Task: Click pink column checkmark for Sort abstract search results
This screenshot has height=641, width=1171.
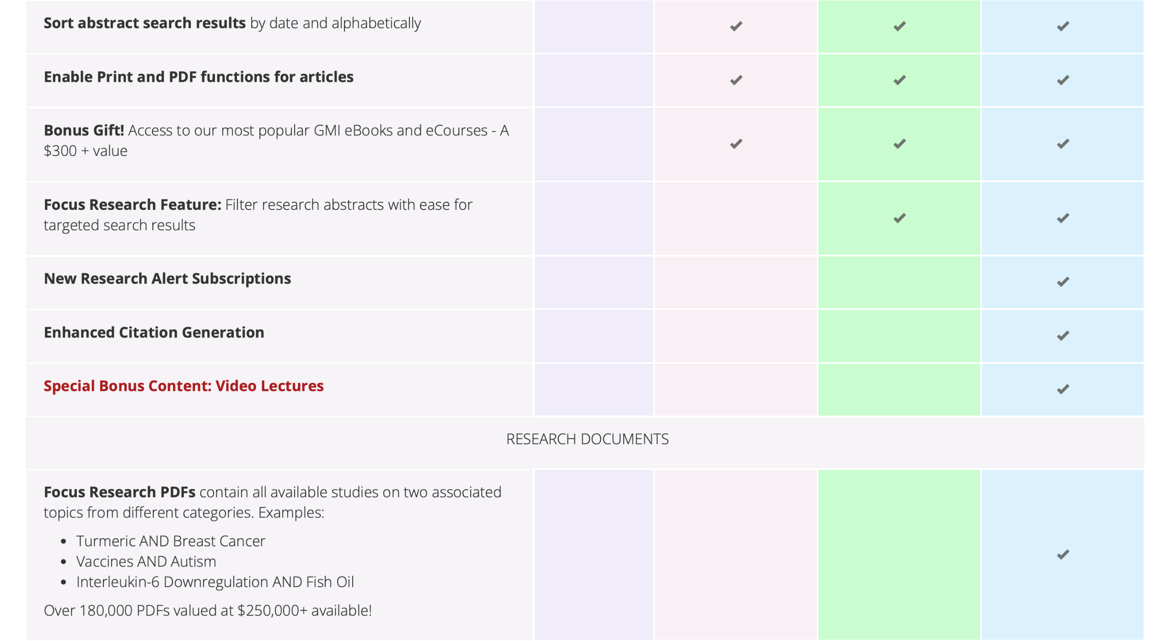Action: [736, 26]
